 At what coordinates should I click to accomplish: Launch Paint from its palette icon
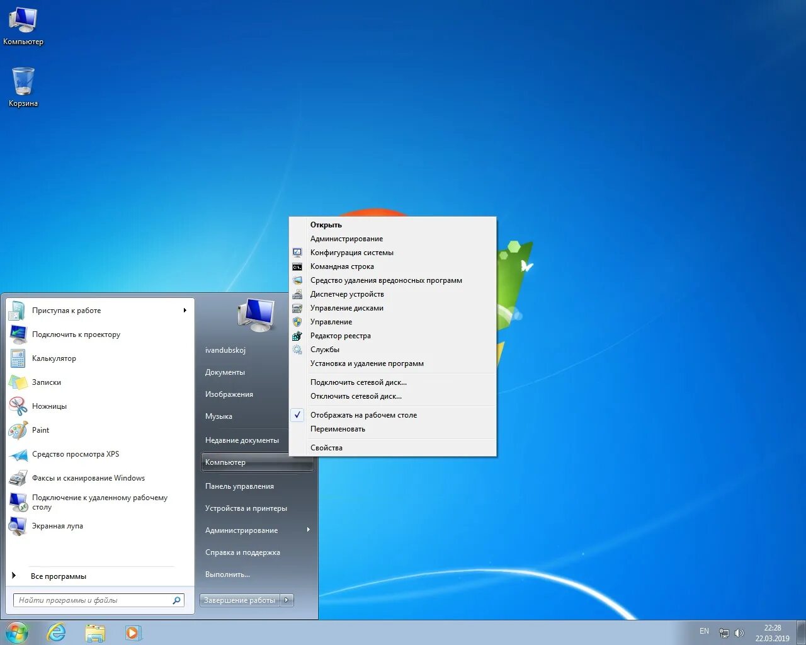tap(18, 430)
